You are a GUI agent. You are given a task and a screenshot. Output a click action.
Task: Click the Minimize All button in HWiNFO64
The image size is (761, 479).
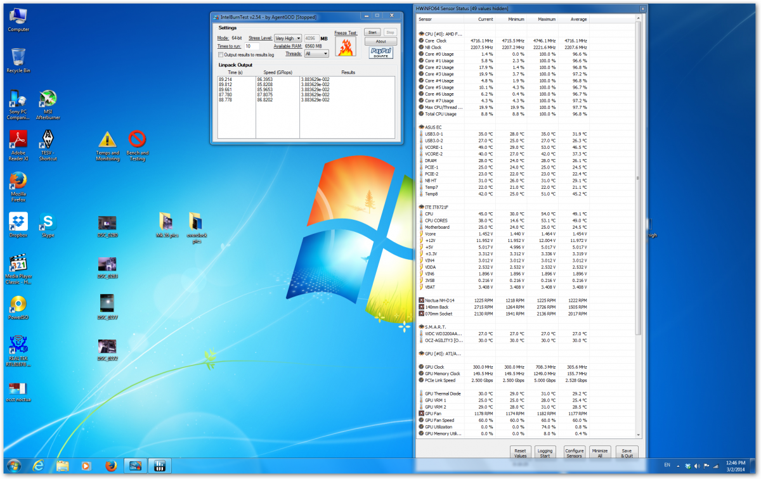point(599,453)
